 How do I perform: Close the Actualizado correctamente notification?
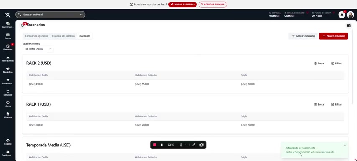345,146
